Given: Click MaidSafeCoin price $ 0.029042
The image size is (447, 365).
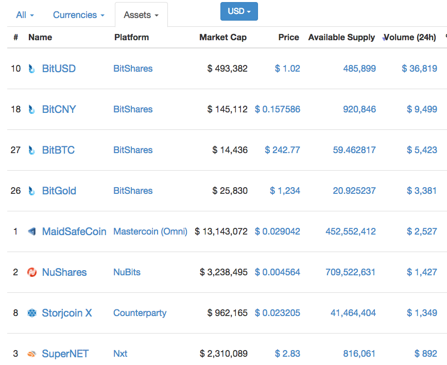Looking at the screenshot, I should [x=278, y=231].
